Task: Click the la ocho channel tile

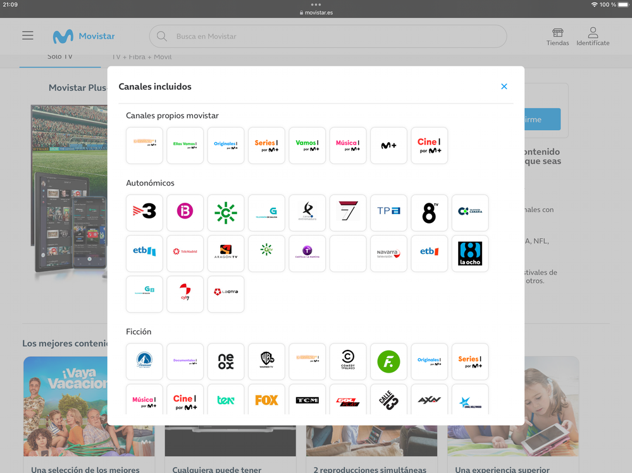Action: click(x=470, y=253)
